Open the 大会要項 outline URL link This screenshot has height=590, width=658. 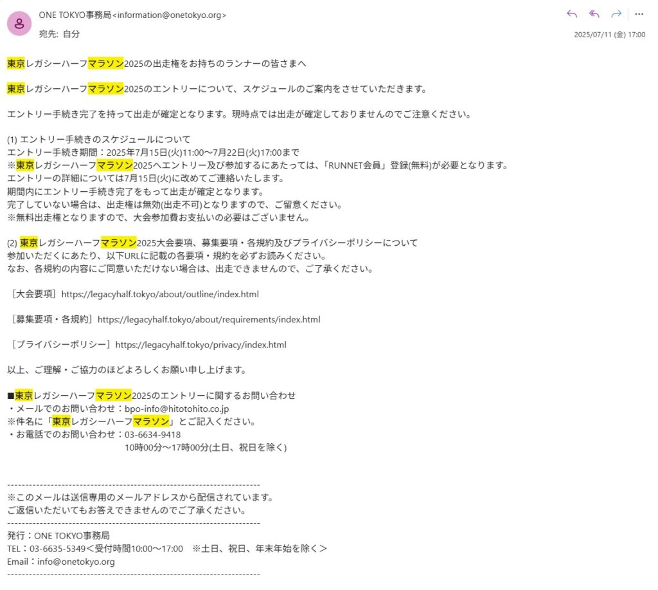160,294
